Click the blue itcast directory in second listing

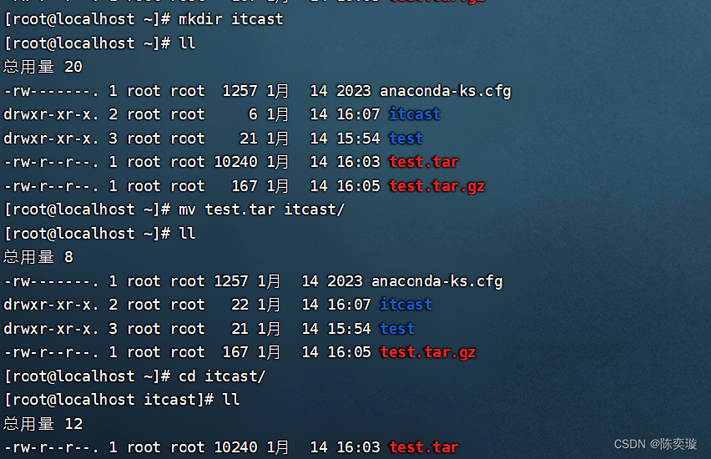point(406,304)
